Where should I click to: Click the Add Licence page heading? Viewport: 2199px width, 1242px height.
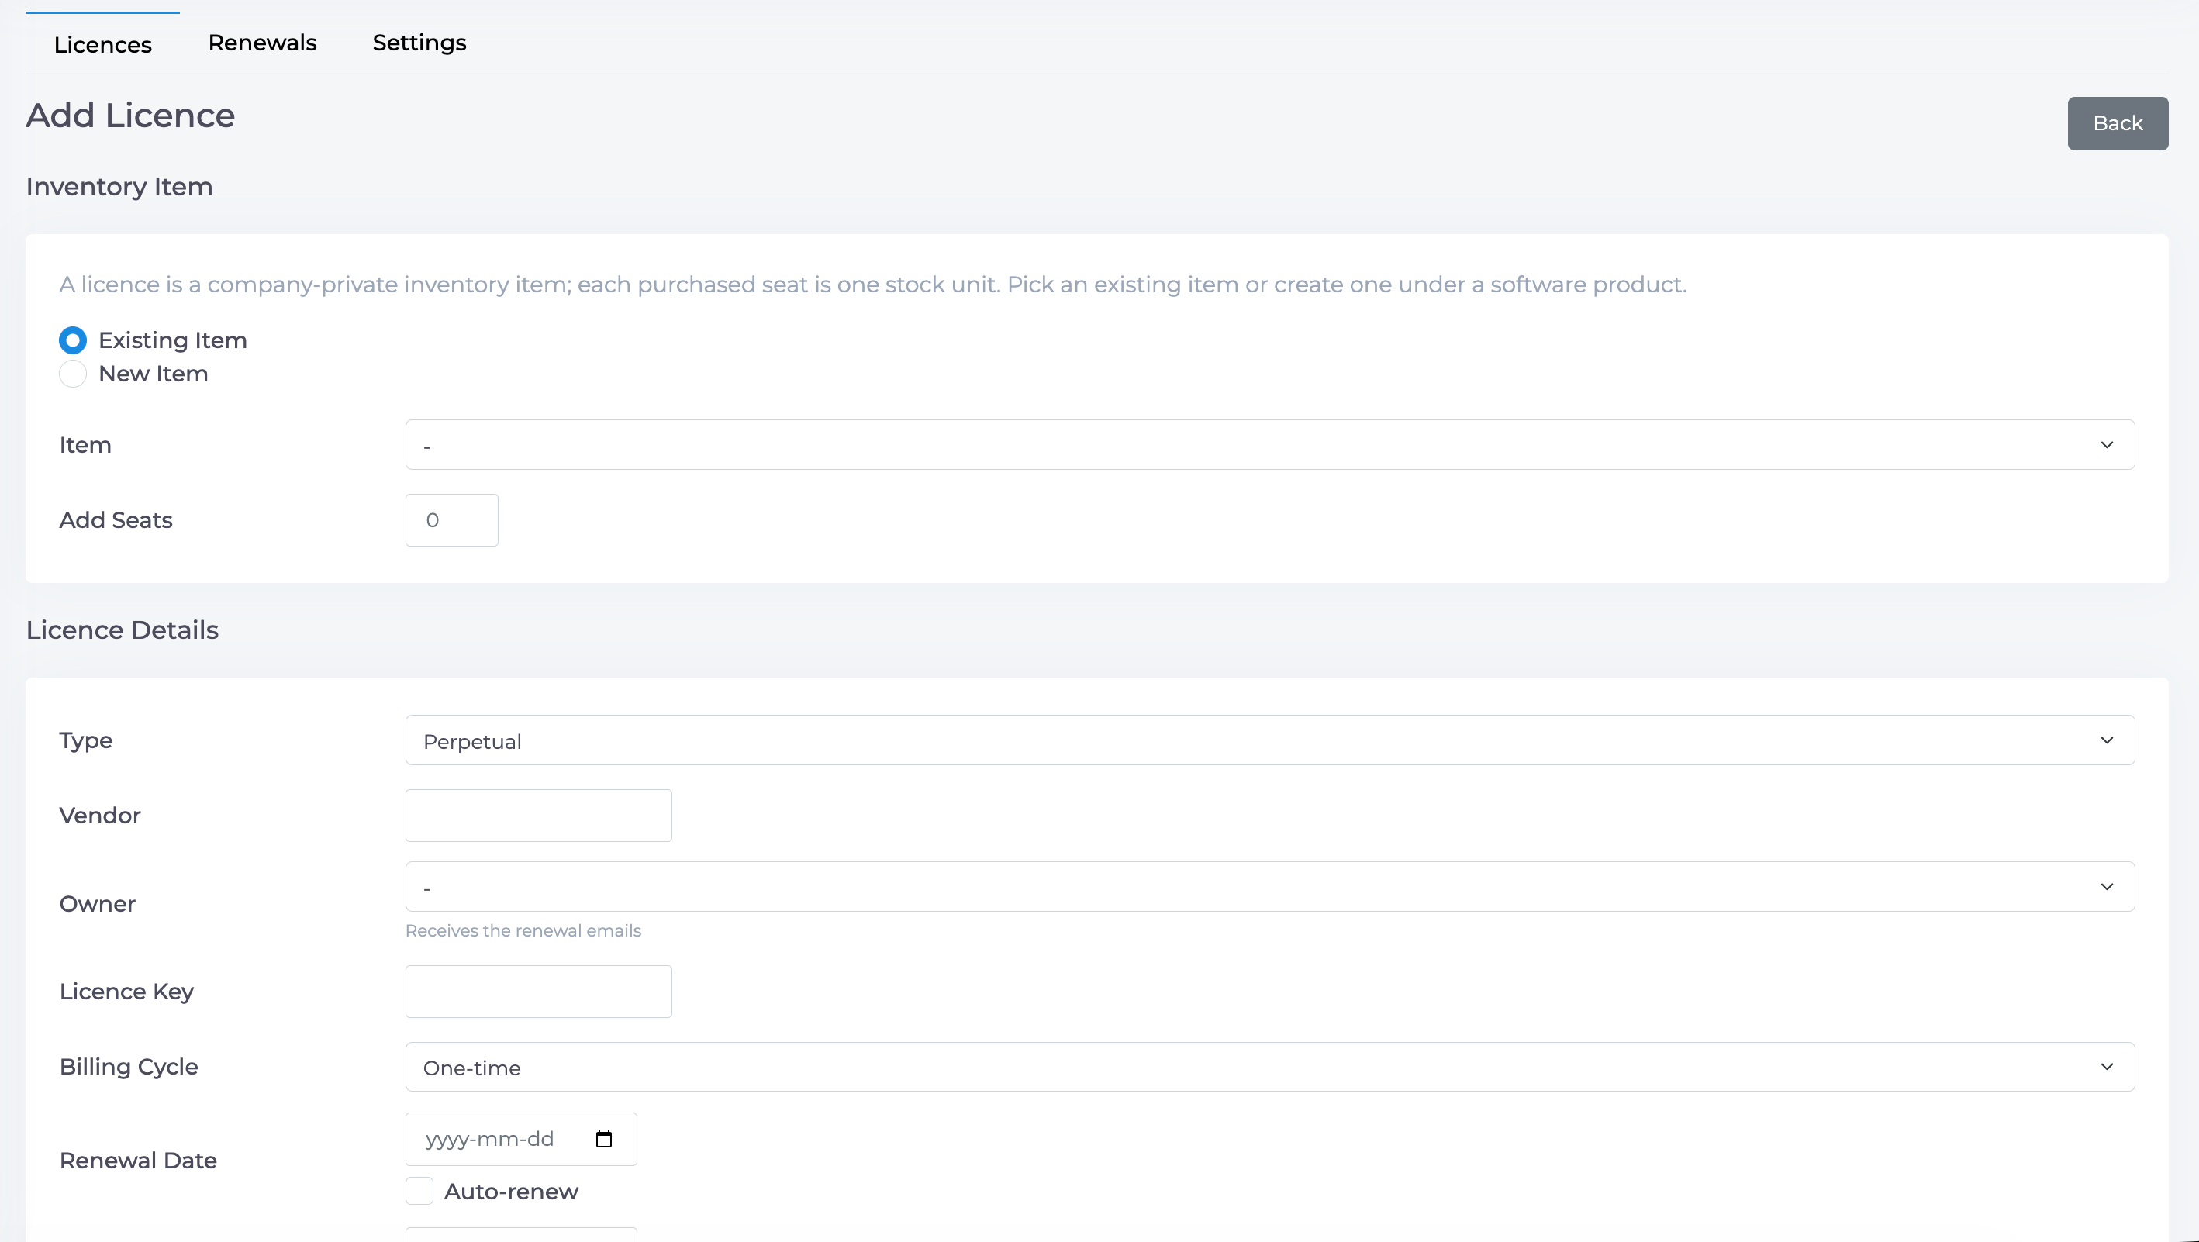point(129,116)
